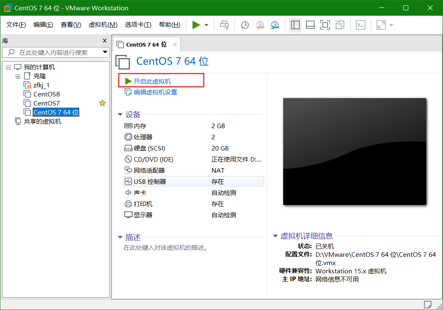The height and width of the screenshot is (310, 443).
Task: Click the hard disk drive icon
Action: click(x=128, y=148)
